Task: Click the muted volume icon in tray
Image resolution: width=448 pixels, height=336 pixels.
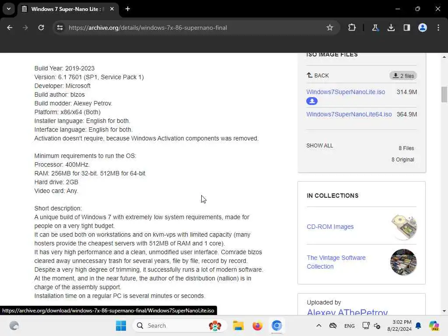Action: pos(377,325)
